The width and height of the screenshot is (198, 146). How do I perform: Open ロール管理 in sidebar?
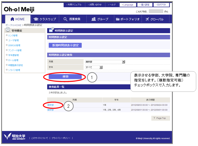click(13, 60)
